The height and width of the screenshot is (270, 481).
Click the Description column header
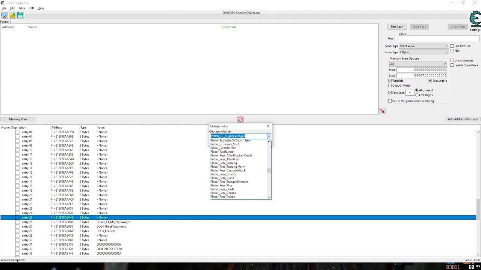[x=19, y=127]
